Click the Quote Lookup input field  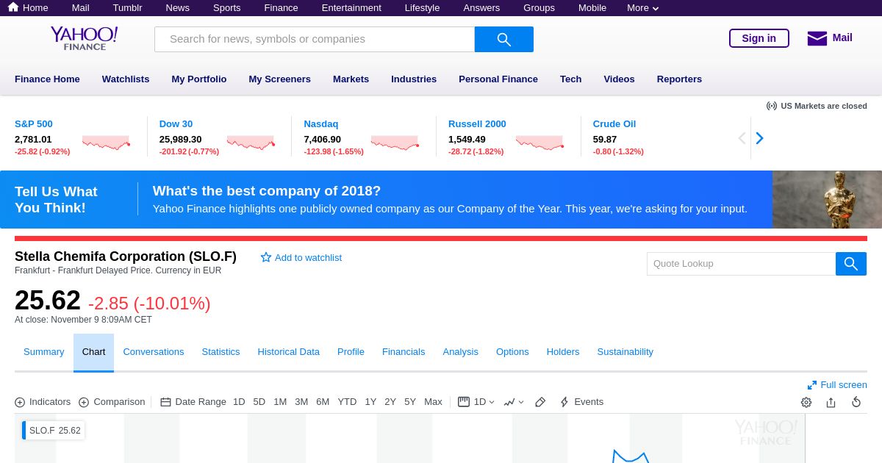click(x=741, y=264)
